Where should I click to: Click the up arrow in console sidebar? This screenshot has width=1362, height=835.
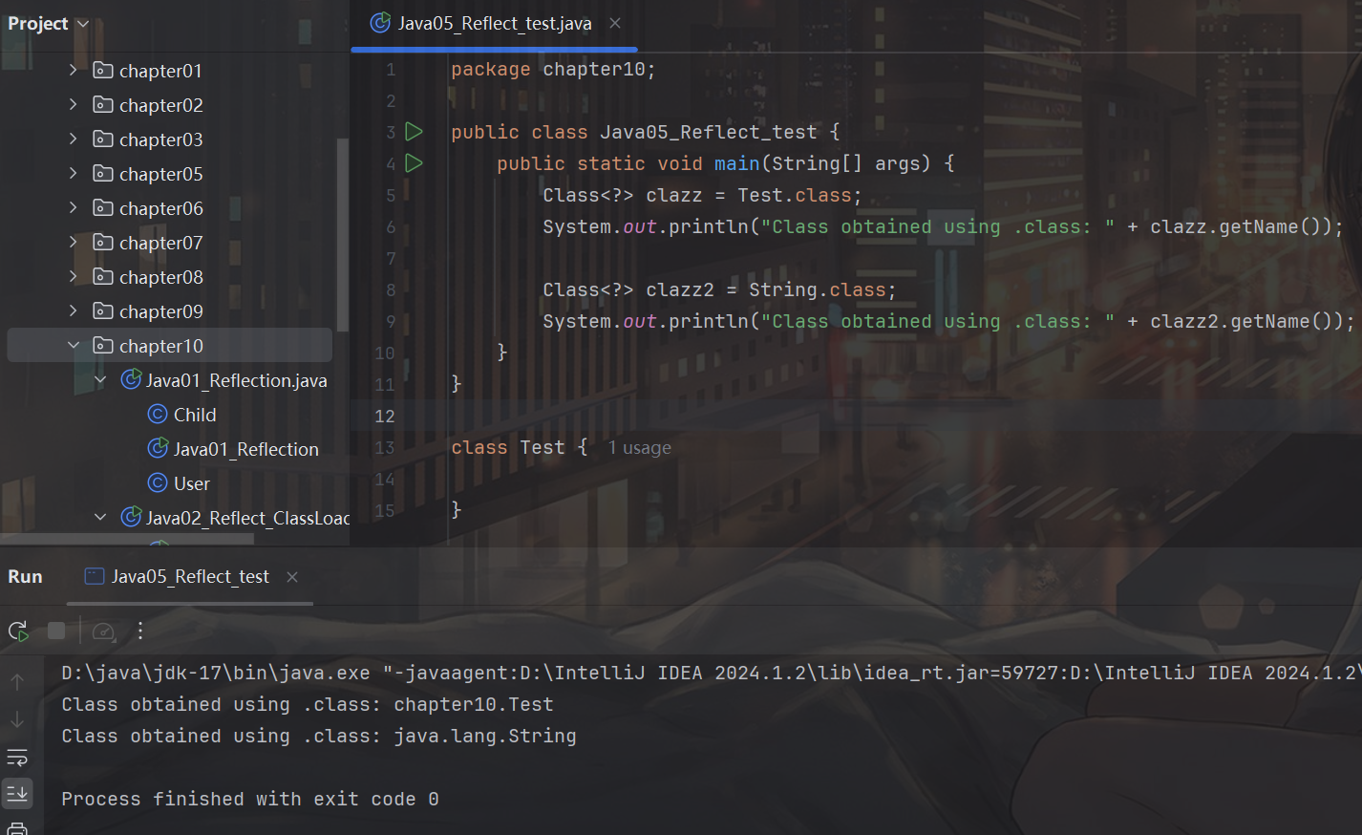click(17, 682)
